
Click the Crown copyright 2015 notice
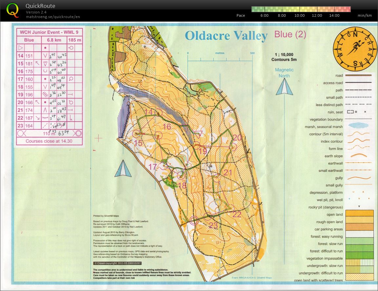pos(117,263)
